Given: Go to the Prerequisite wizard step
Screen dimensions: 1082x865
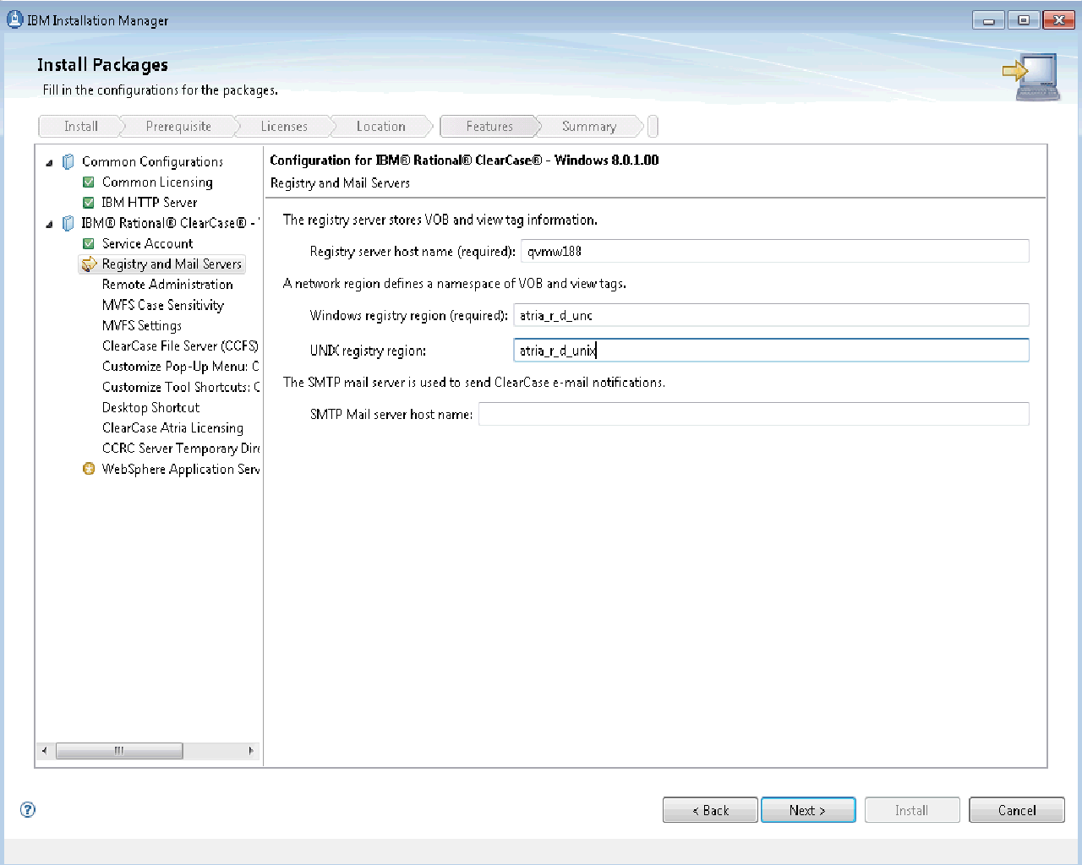Looking at the screenshot, I should 178,126.
